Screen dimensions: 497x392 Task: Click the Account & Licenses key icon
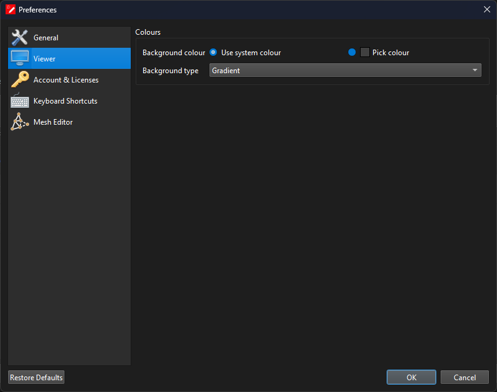[20, 79]
